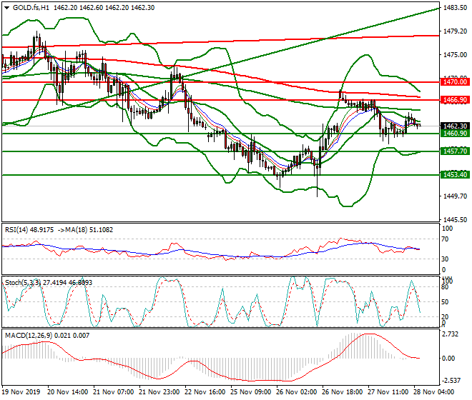Click the Stochastic 80 level label
This screenshot has height=400, width=472.
446,287
